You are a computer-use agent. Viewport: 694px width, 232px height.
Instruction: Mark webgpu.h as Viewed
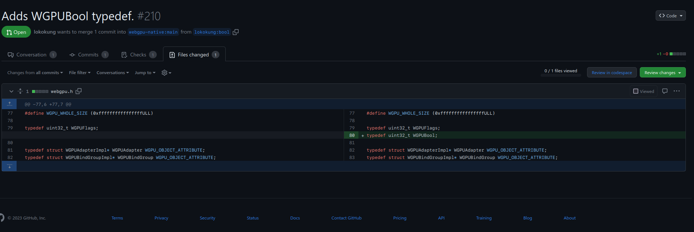[x=643, y=91]
